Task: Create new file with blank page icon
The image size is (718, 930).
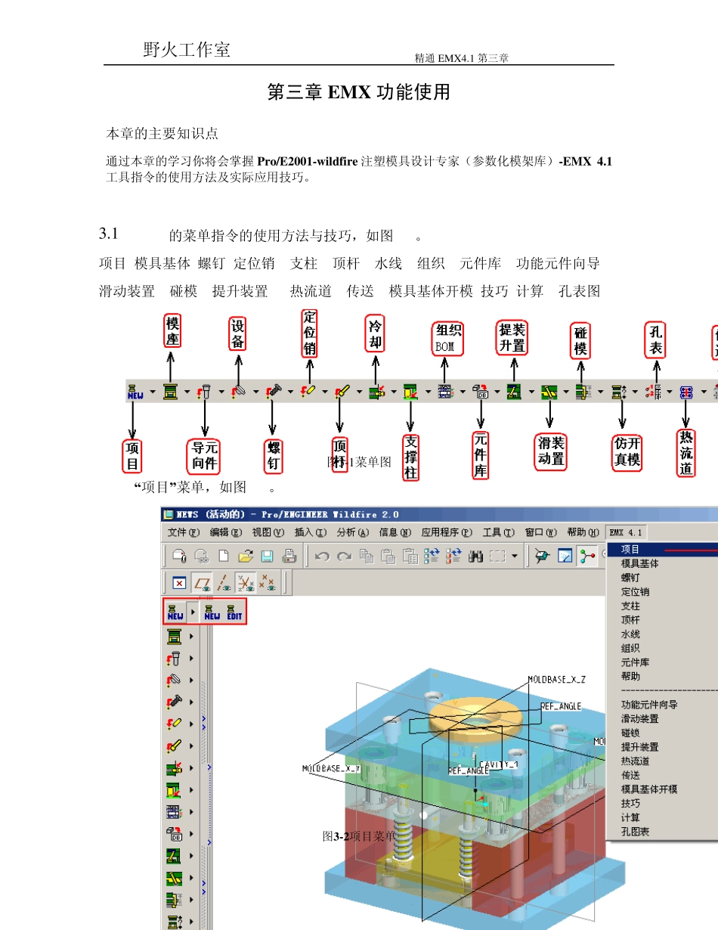Action: (224, 556)
